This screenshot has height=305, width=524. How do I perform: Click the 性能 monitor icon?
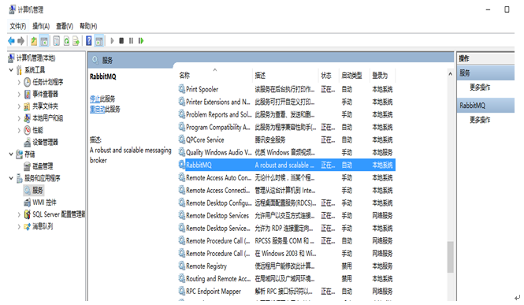coord(27,130)
